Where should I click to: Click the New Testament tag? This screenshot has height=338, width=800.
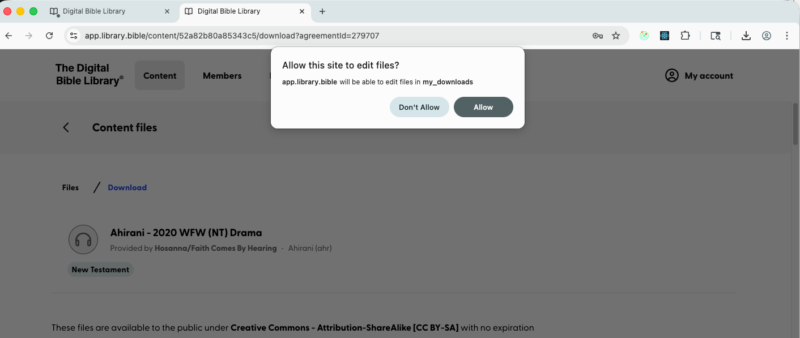point(100,269)
